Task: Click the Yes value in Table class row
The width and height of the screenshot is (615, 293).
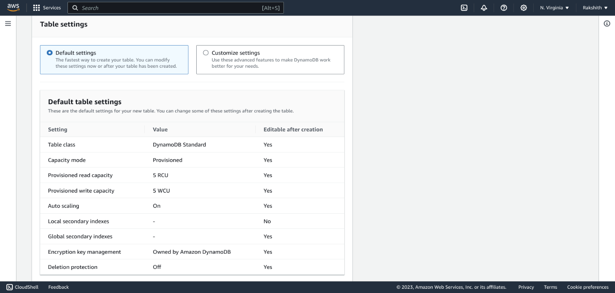Action: (x=268, y=144)
